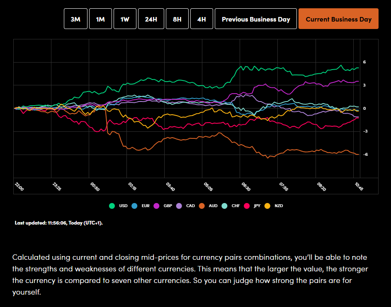The width and height of the screenshot is (391, 307).
Task: Toggle the USD series in the legend
Action: (119, 206)
